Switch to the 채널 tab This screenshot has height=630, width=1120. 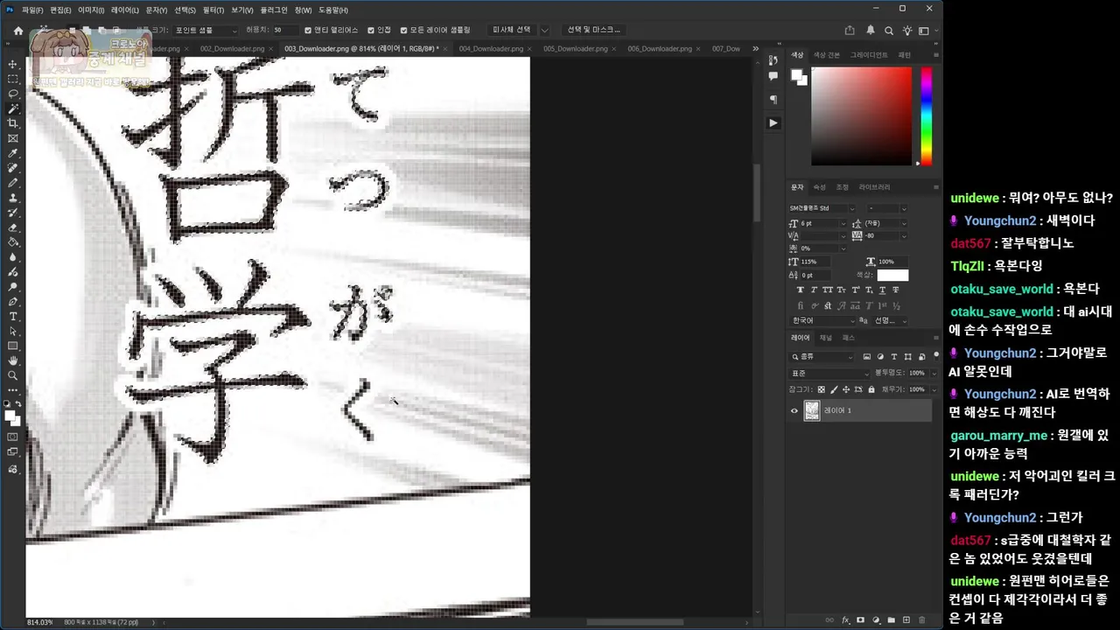pos(825,338)
